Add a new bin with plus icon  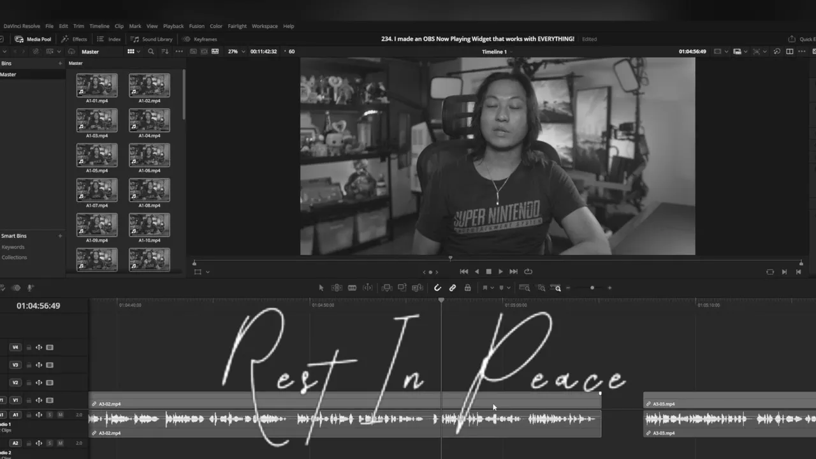pos(61,63)
